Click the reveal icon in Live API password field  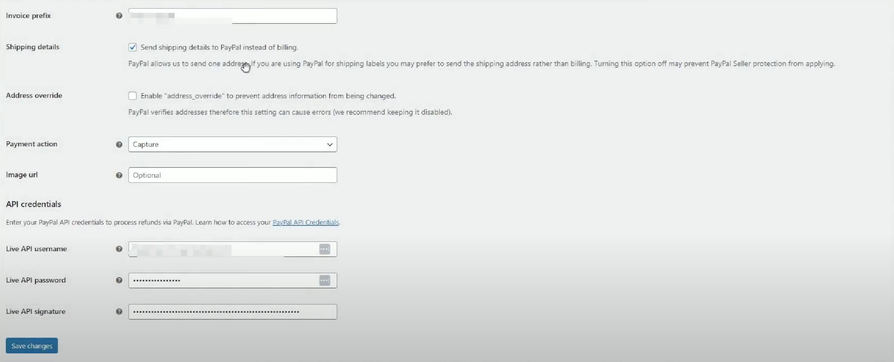[x=325, y=281]
